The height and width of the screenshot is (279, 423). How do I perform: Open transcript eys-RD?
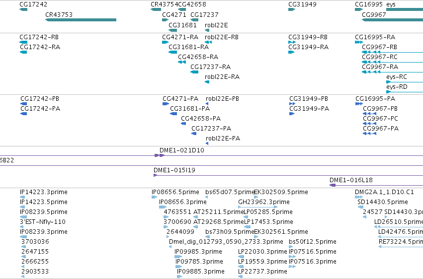(x=397, y=87)
